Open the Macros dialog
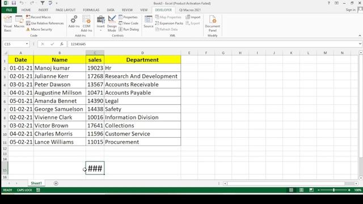 pyautogui.click(x=19, y=22)
